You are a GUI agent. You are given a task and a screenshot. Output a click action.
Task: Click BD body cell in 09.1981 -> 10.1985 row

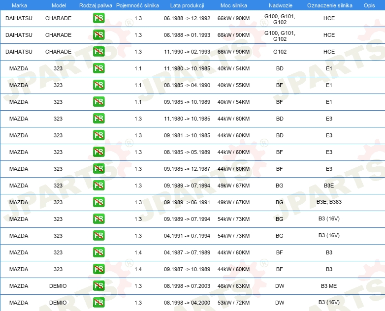280,135
